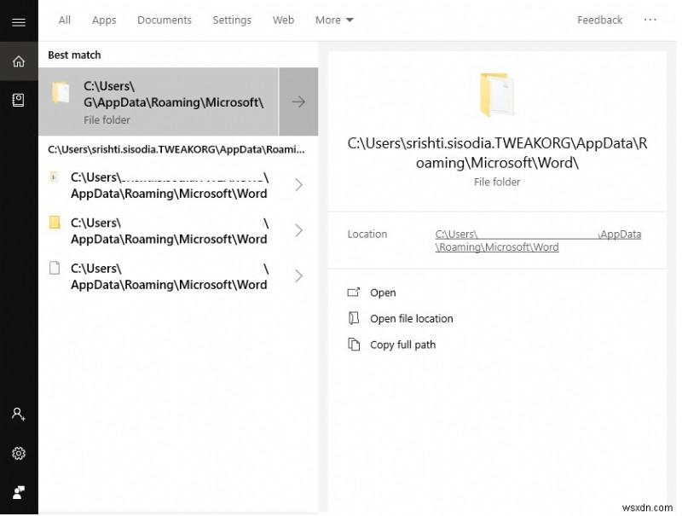Open the Settings search filter
The image size is (682, 516).
(x=231, y=20)
